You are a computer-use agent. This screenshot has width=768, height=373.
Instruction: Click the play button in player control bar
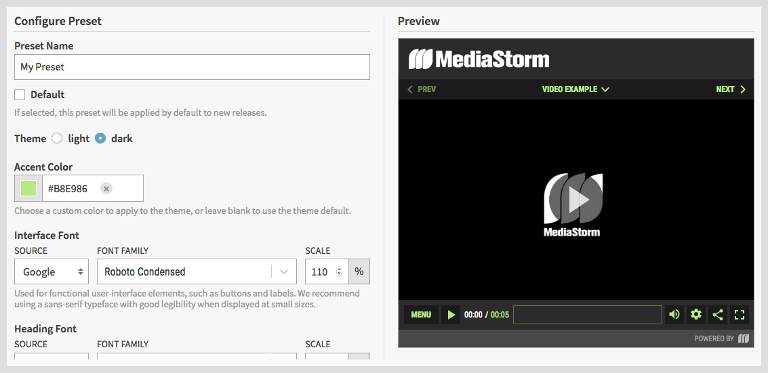coord(451,315)
